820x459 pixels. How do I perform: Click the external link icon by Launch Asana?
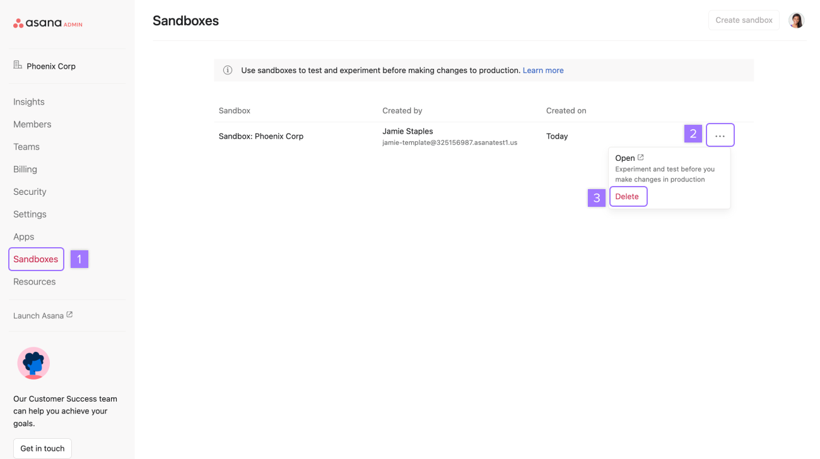69,315
